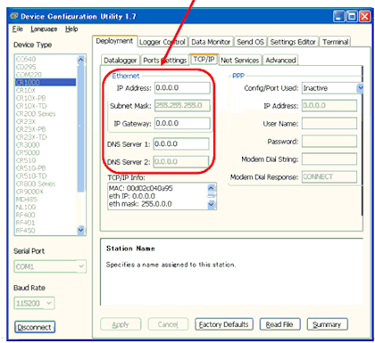Open the Advanced sub-tab

coord(280,61)
